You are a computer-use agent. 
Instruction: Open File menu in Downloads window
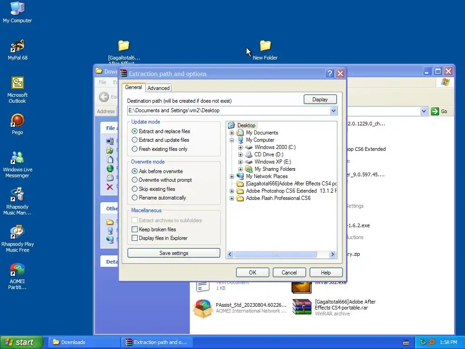[102, 82]
